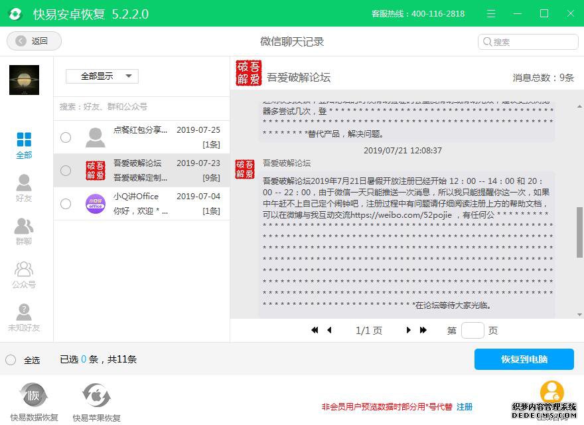The height and width of the screenshot is (425, 584).
Task: Open the 全部显示 filter dropdown
Action: click(102, 76)
